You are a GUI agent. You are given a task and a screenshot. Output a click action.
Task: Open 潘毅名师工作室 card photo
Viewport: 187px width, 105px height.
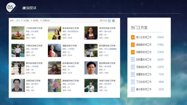point(54,50)
